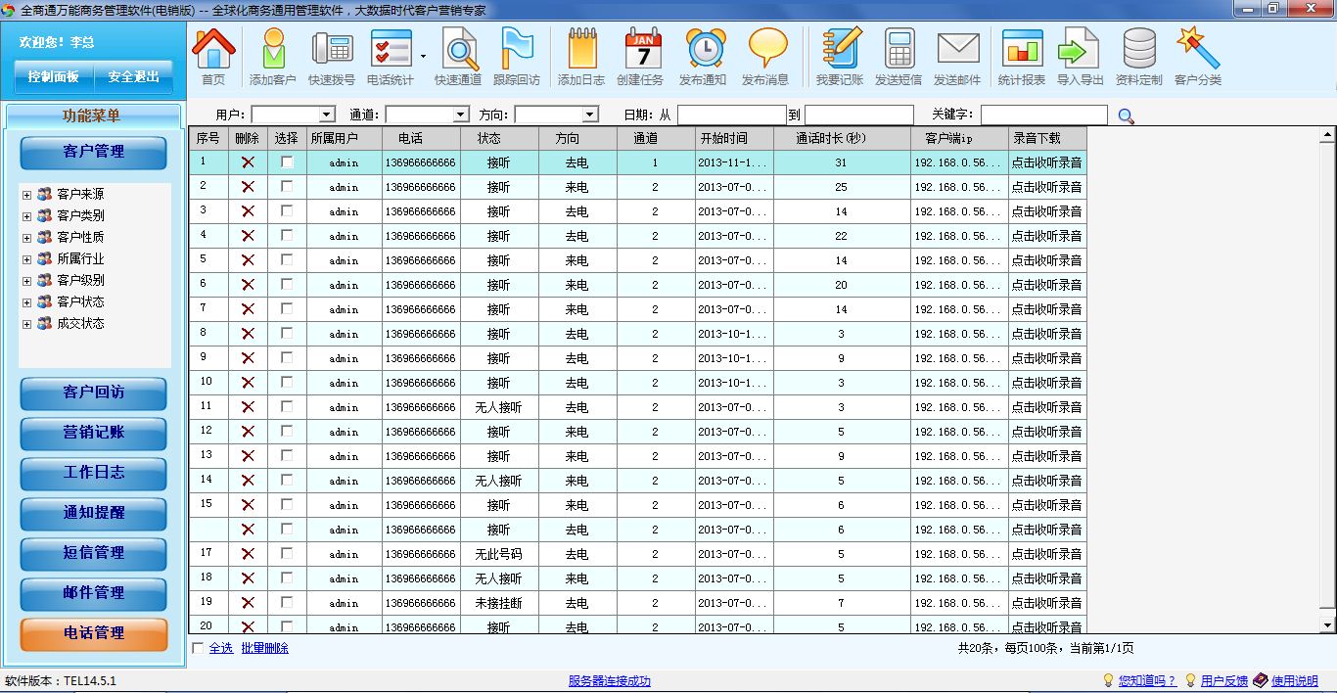Check the 全选 select-all checkbox

(x=199, y=648)
